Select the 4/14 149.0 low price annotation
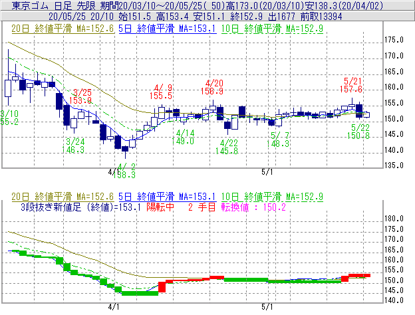415x315 pixels. pyautogui.click(x=183, y=137)
